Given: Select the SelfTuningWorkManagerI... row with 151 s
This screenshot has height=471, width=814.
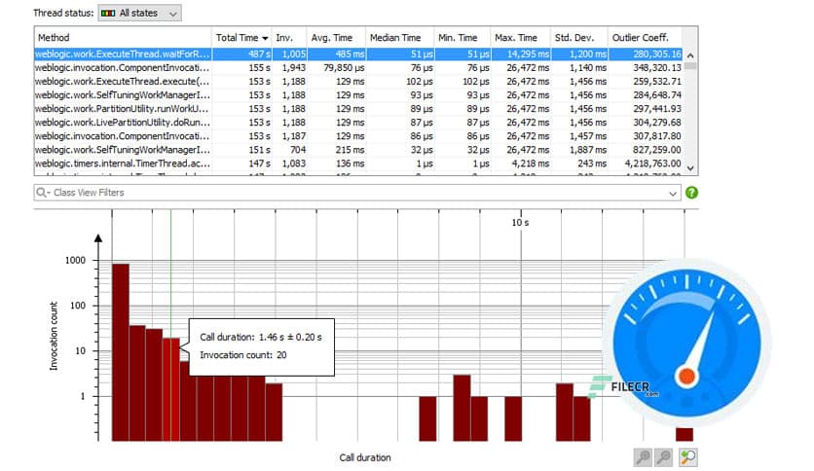Looking at the screenshot, I should pos(358,150).
